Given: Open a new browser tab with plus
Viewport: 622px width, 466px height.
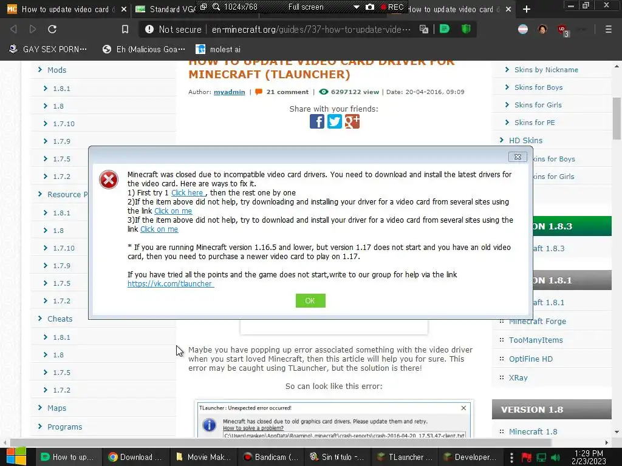Looking at the screenshot, I should 527,9.
